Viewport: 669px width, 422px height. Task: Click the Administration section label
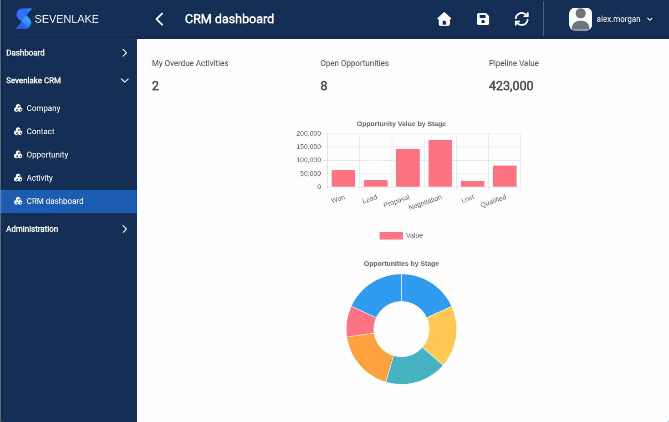(x=32, y=229)
